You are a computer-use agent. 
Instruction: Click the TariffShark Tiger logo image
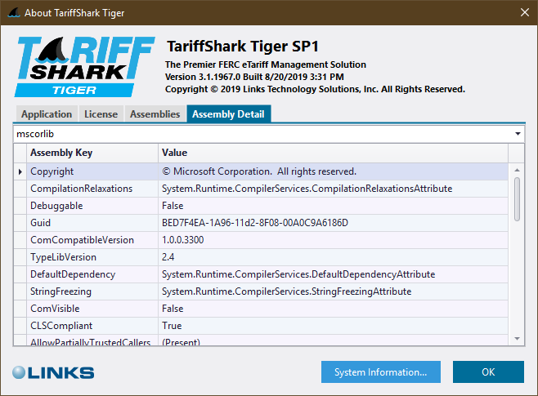pyautogui.click(x=84, y=67)
